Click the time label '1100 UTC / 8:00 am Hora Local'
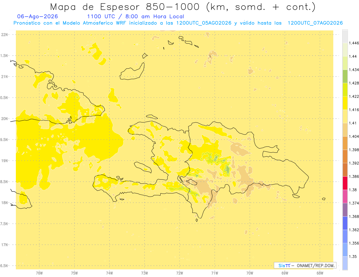The width and height of the screenshot is (359, 277). (136, 17)
